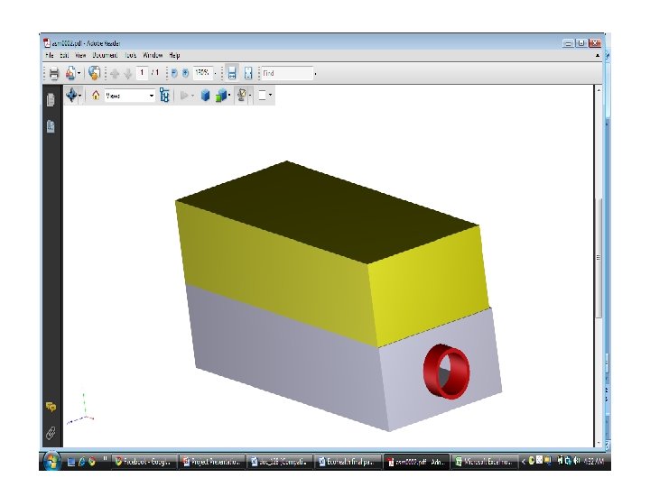Open the Background Color dropdown arrow
Viewport: 650px width, 487px height.
[x=270, y=96]
